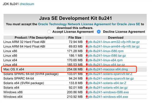
Task: Click the 254.06 MB file size cell
Action: click(75, 69)
